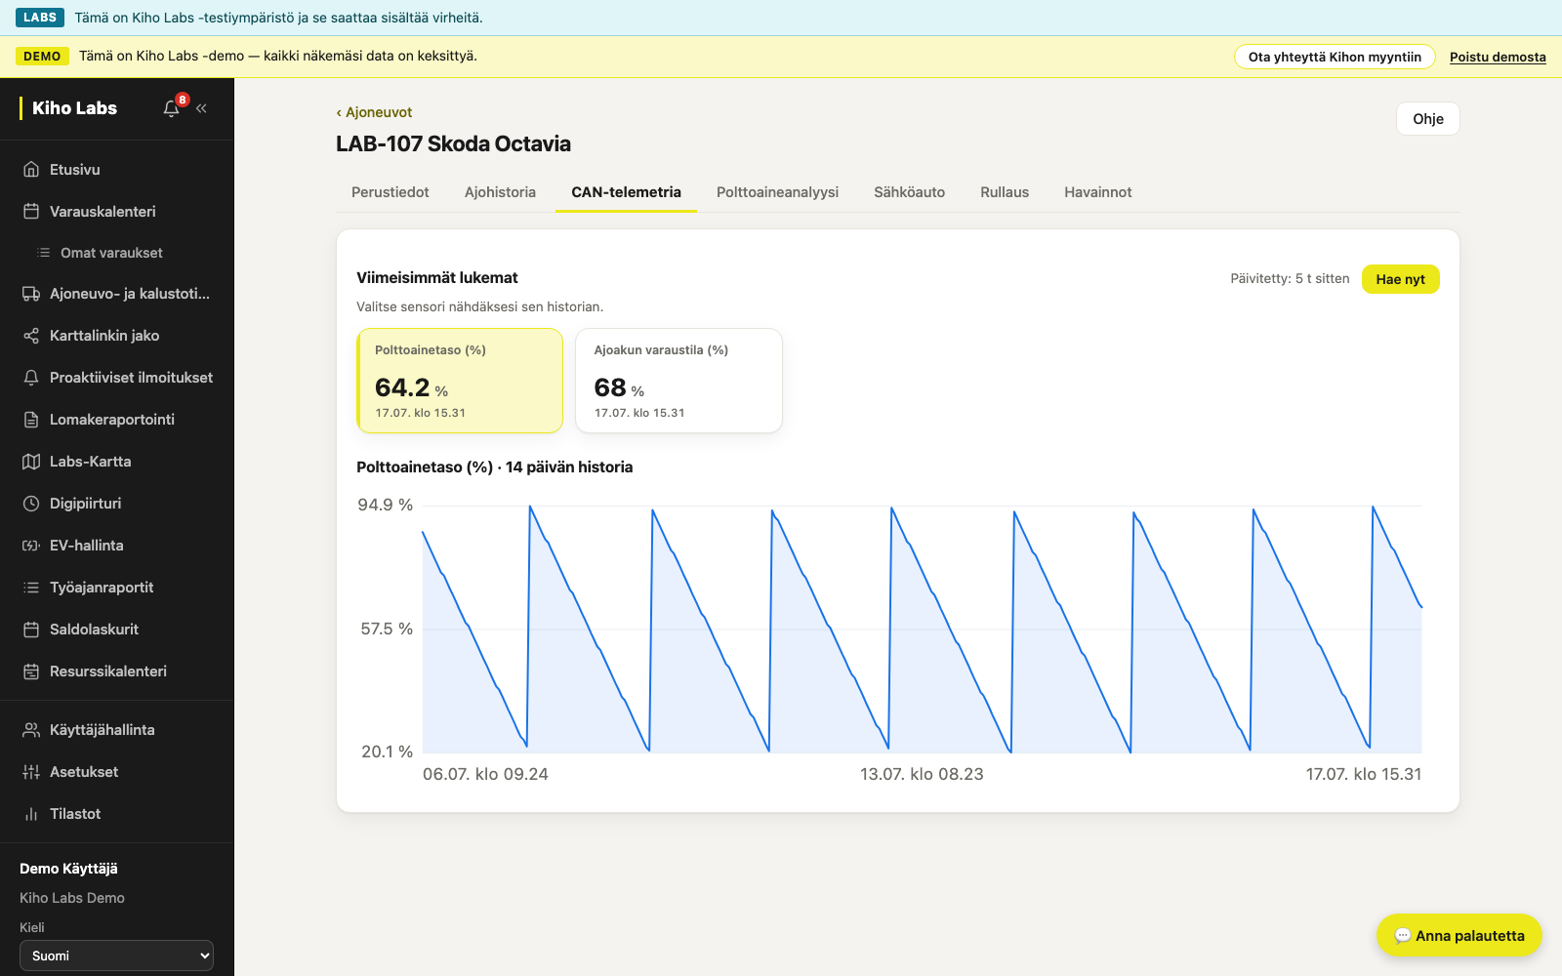Open Varauskalenteri in the sidebar
Image resolution: width=1562 pixels, height=976 pixels.
(117, 212)
